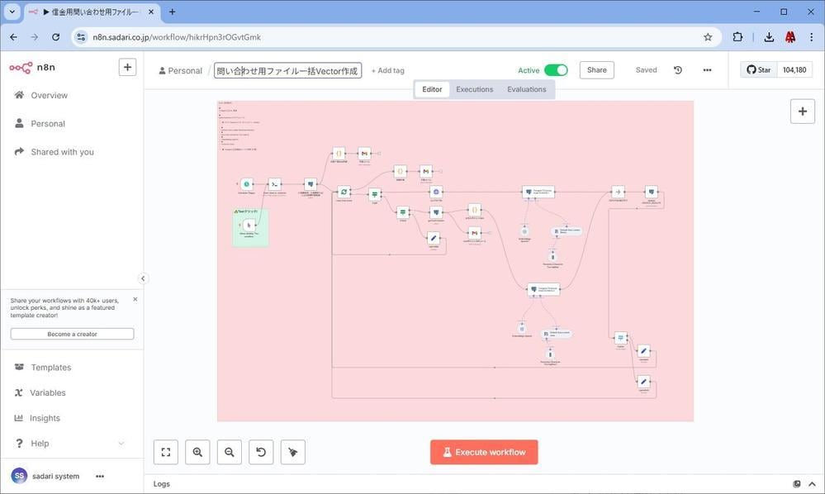This screenshot has width=825, height=494.
Task: Select the topmost Code node with curly braces
Action: coord(339,154)
